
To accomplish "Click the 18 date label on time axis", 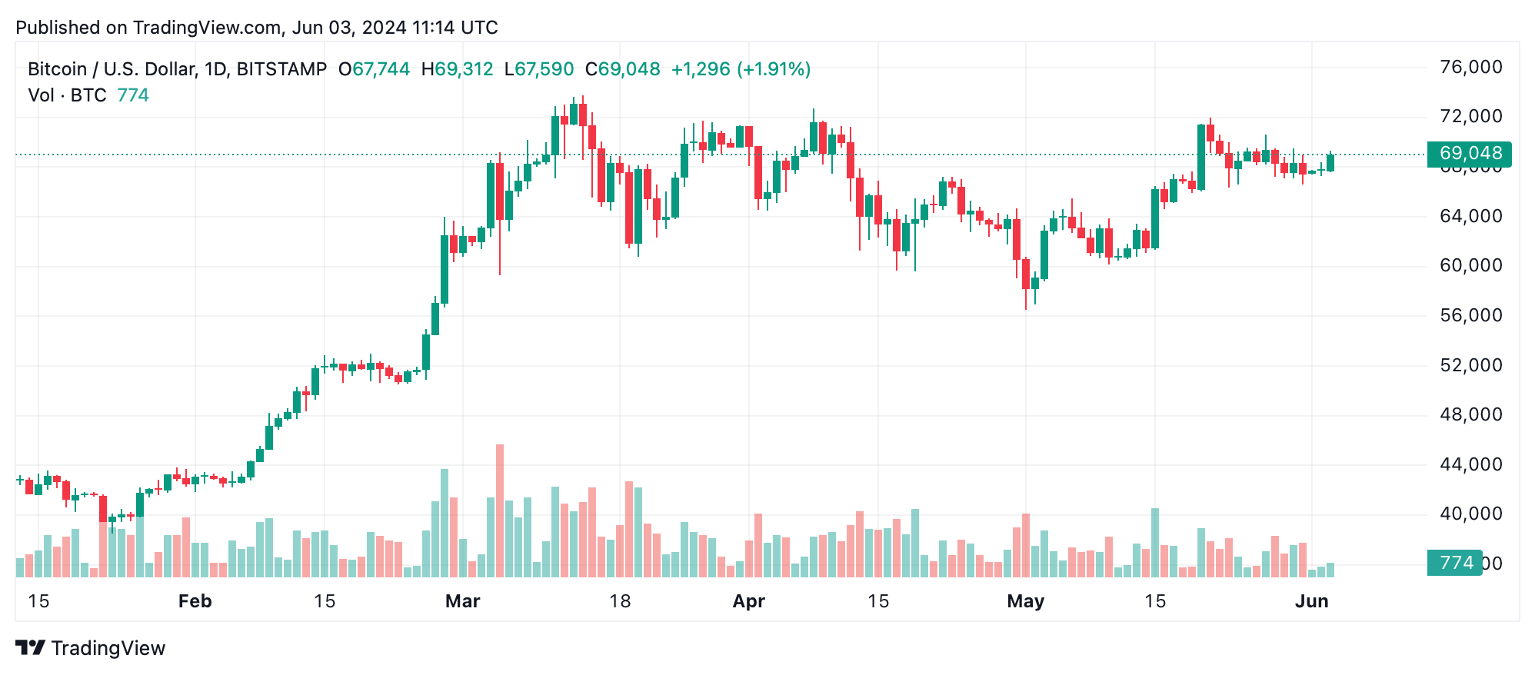I will point(620,601).
